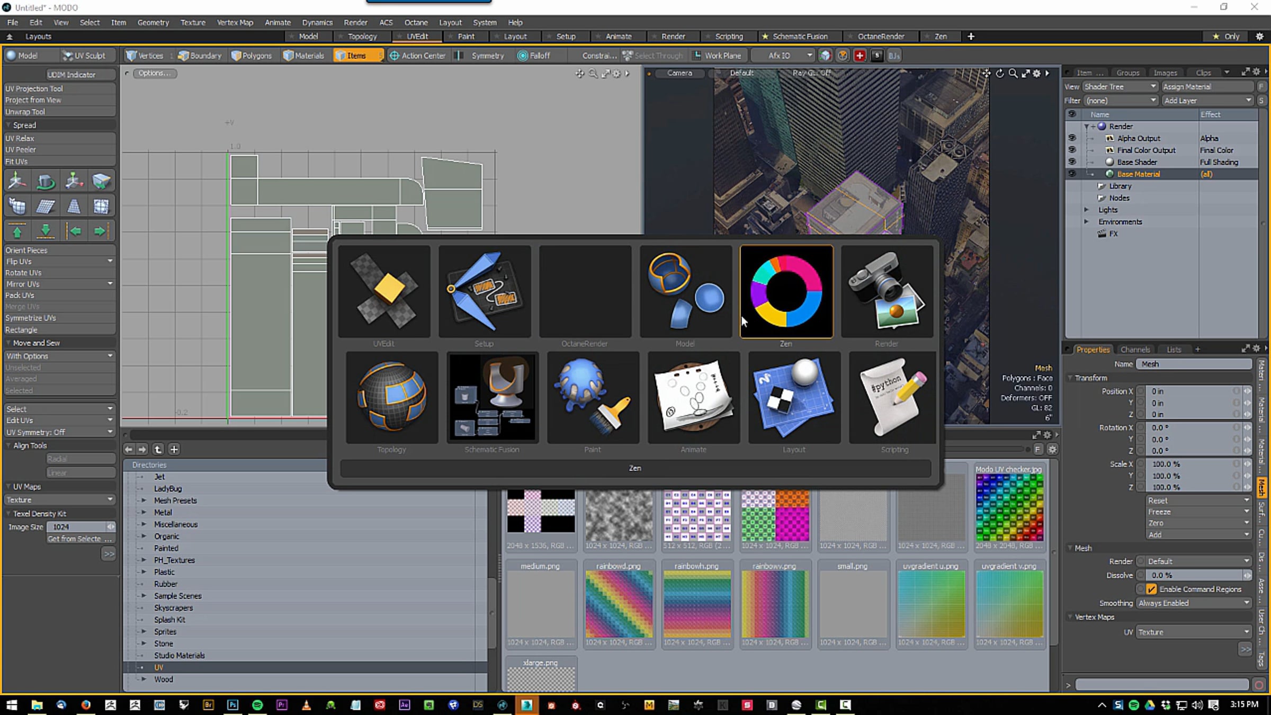Expand the Lights tree item
1271x715 pixels.
pyautogui.click(x=1086, y=210)
